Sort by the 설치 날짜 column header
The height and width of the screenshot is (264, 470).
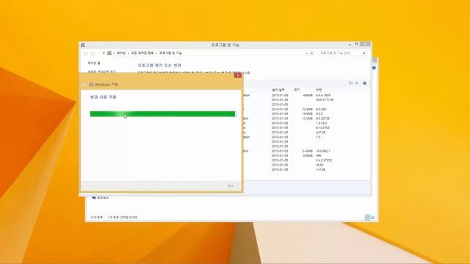point(278,89)
